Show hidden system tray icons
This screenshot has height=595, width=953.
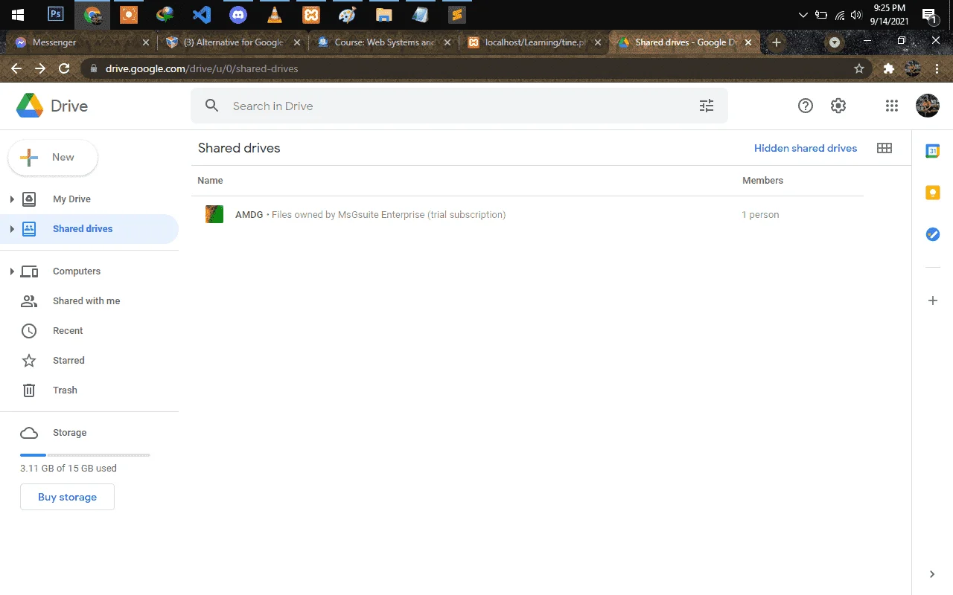803,14
